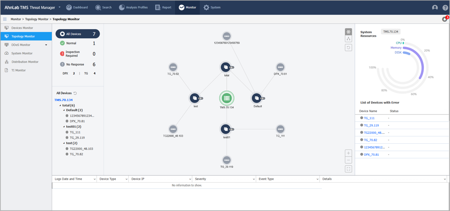Open Device Type column dropdown
This screenshot has width=450, height=211.
click(x=126, y=179)
